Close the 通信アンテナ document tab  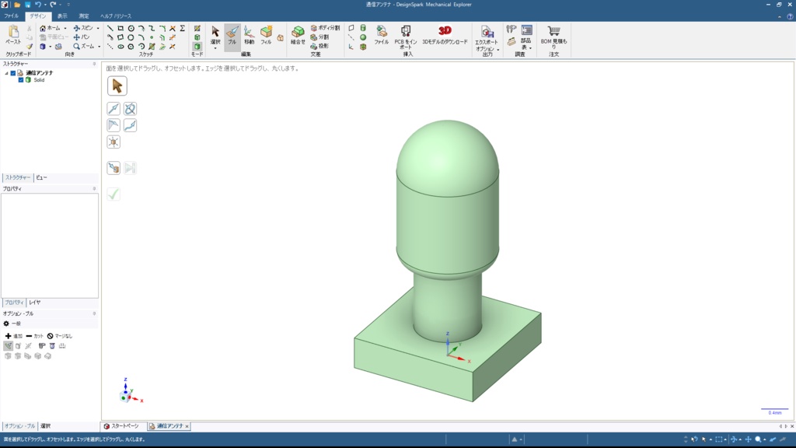(x=187, y=427)
